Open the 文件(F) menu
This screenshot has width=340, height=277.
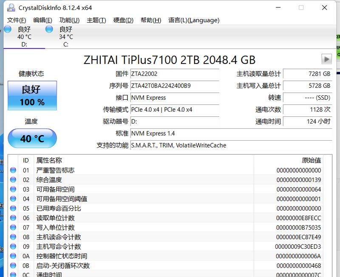tap(17, 20)
